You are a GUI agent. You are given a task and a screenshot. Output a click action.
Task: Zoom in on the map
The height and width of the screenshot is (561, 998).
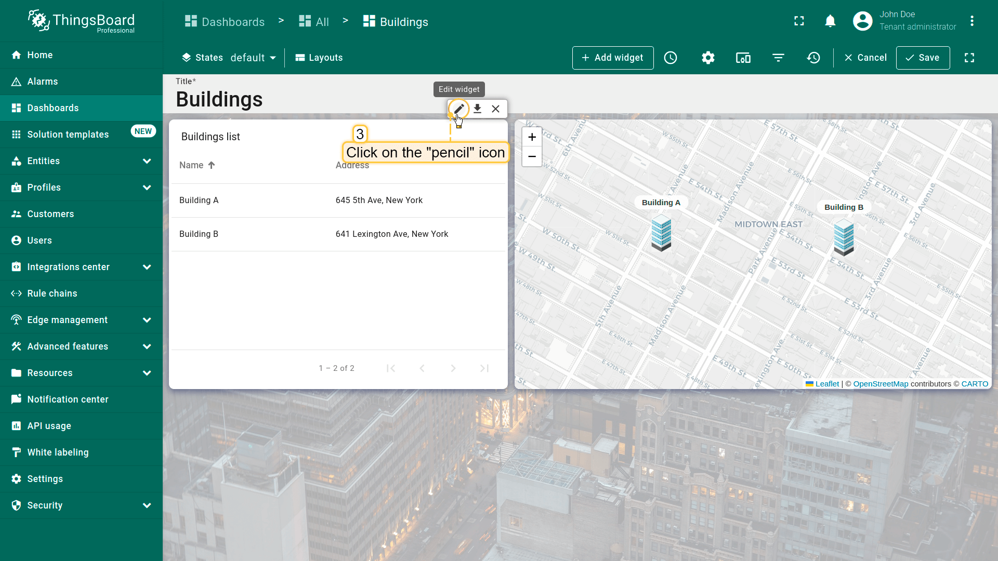tap(532, 137)
